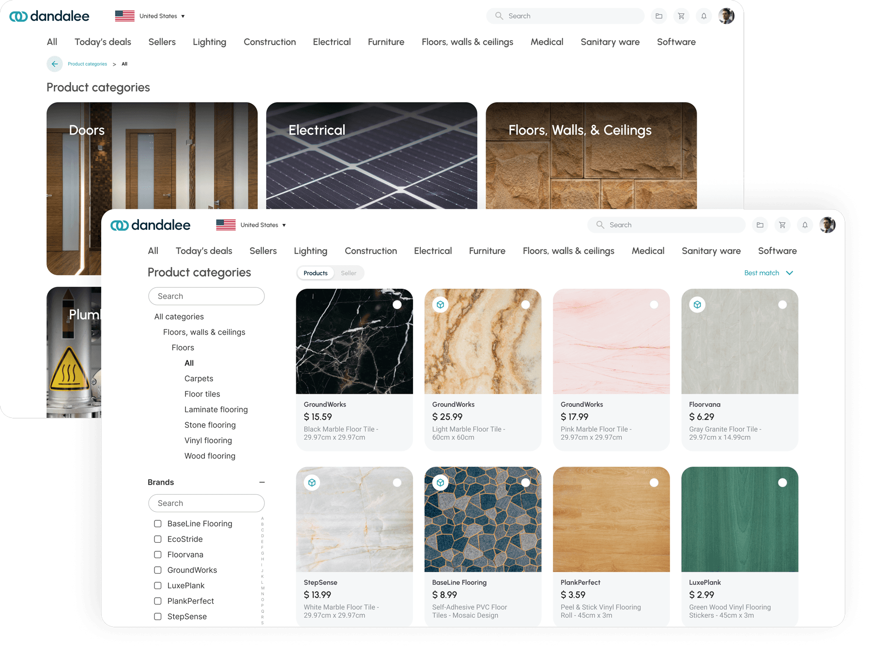Image resolution: width=870 pixels, height=652 pixels.
Task: Switch to the Seller tab
Action: click(x=349, y=273)
